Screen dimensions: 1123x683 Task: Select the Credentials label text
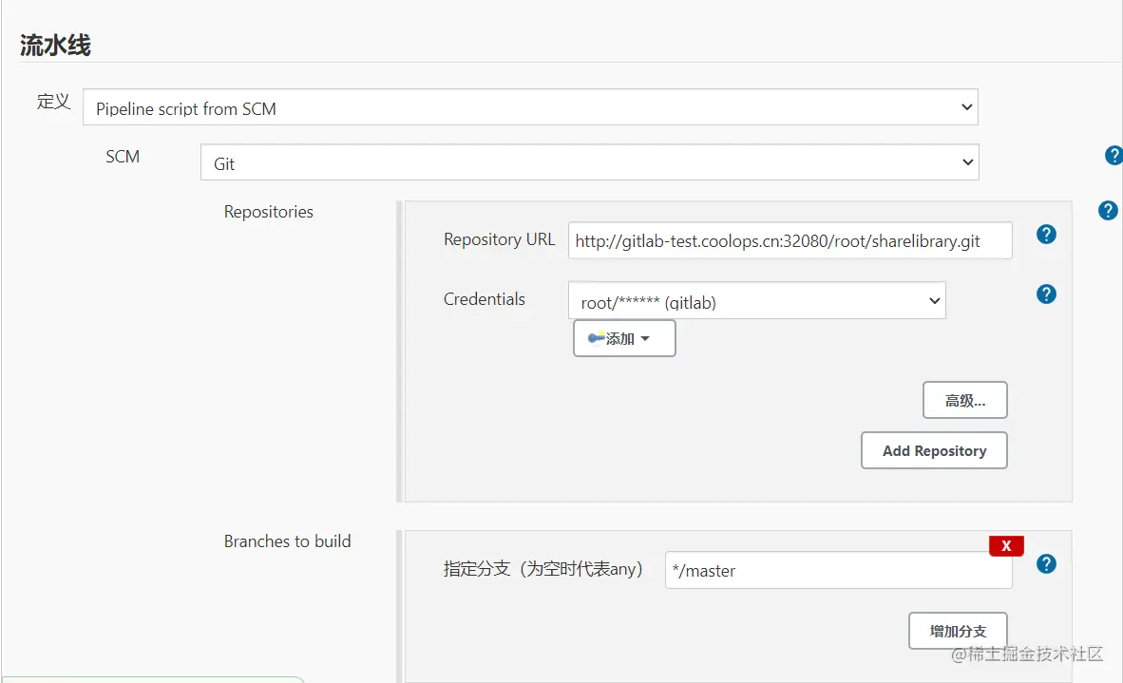485,299
